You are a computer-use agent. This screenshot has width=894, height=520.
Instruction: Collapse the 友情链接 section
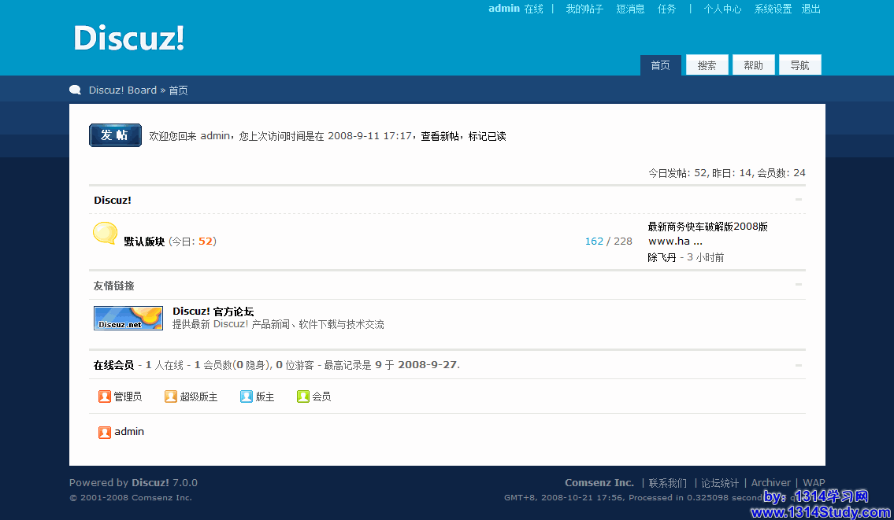(x=799, y=285)
